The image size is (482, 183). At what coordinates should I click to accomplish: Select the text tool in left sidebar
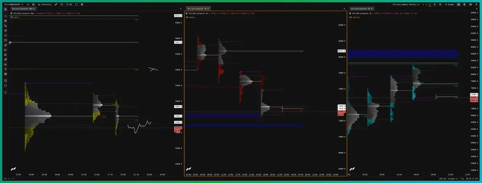(x=5, y=69)
